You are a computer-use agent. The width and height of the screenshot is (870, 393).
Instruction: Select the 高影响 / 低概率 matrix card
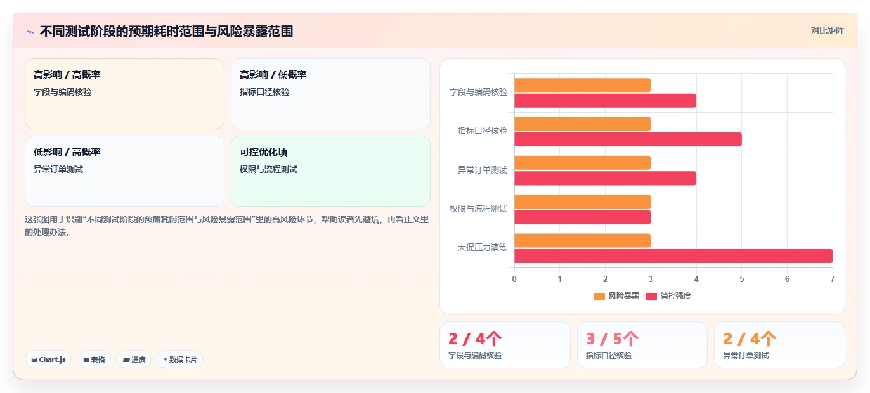(330, 94)
